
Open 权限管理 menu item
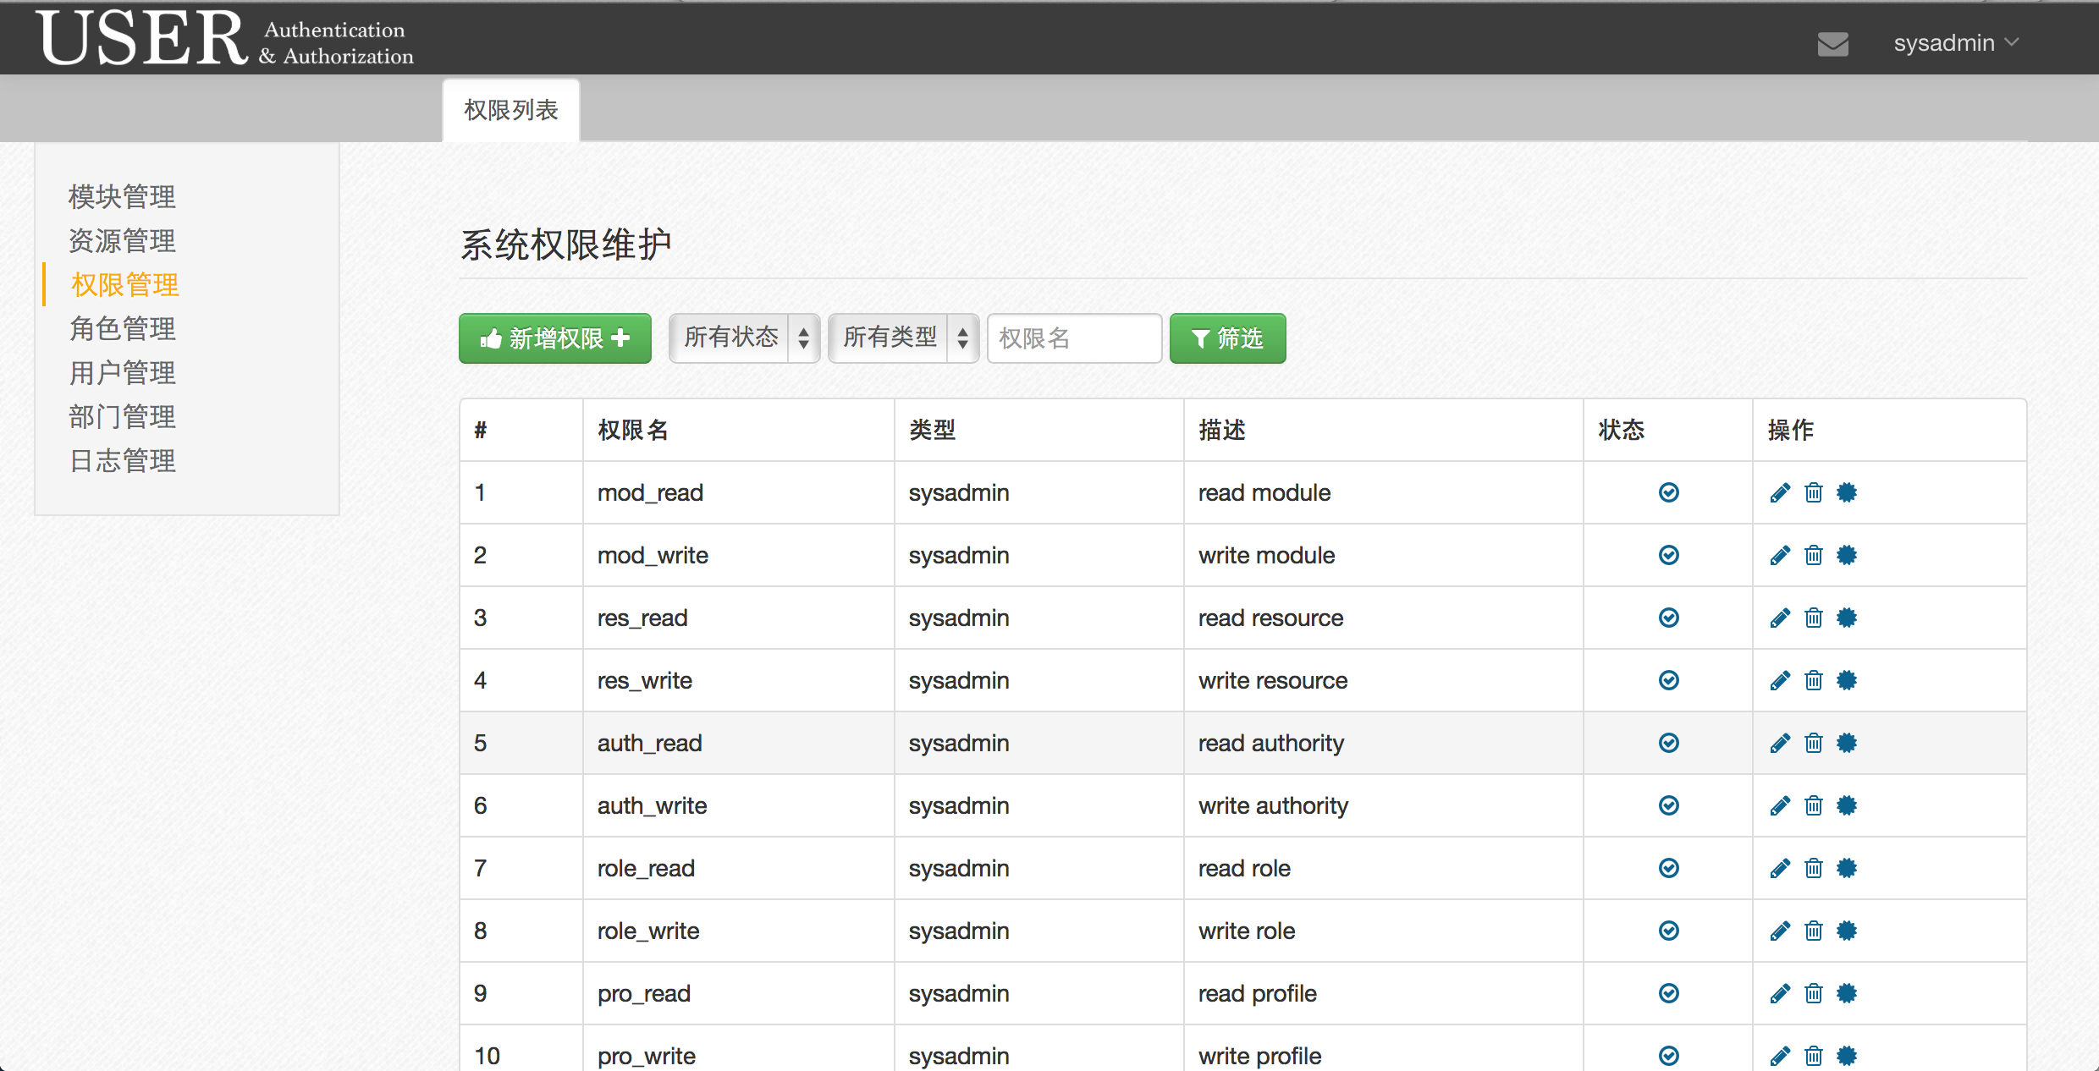(123, 283)
